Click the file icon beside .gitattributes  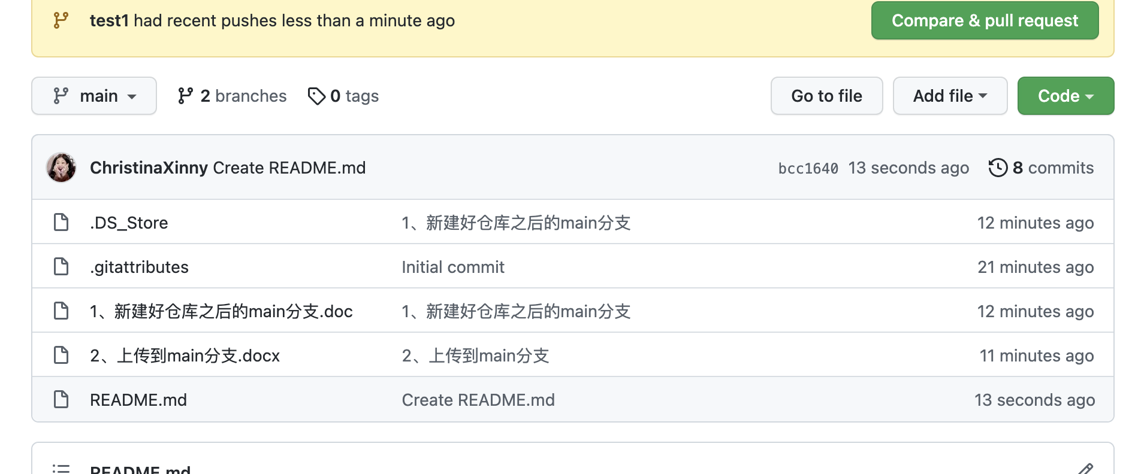point(61,266)
